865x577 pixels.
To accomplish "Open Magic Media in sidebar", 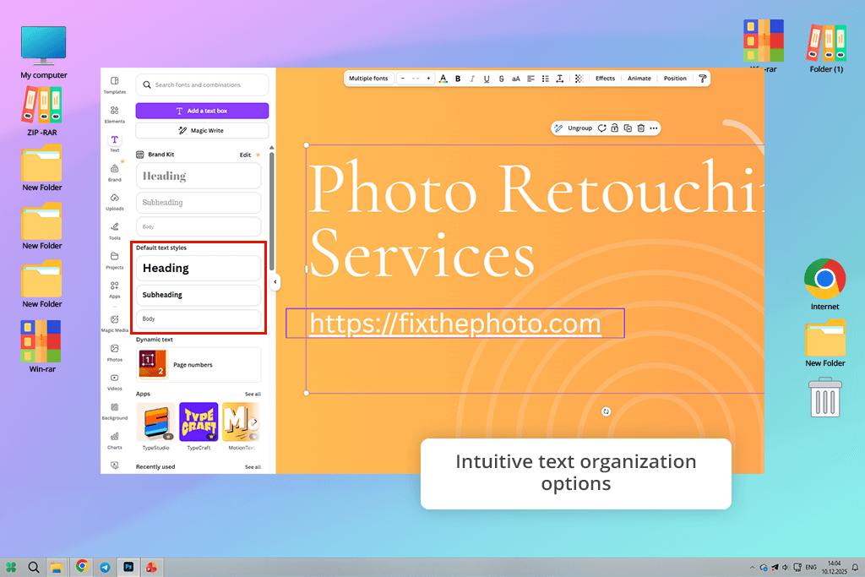I will click(x=115, y=323).
